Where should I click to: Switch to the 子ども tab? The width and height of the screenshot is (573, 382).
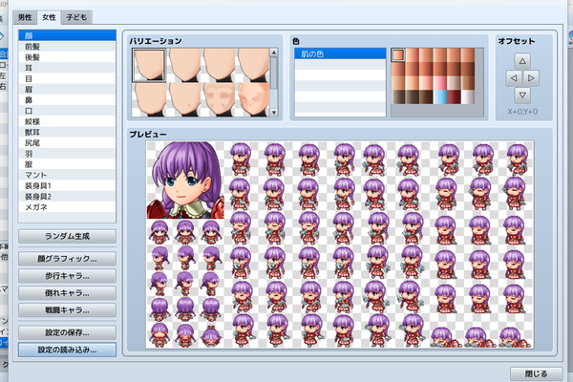coord(76,17)
